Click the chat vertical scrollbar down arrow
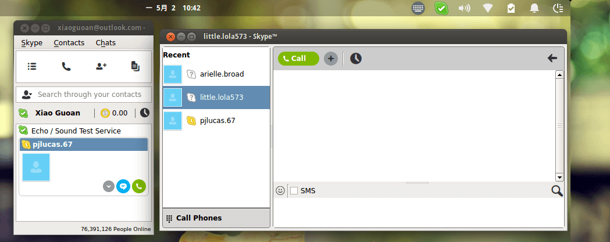The image size is (610, 242). click(560, 178)
